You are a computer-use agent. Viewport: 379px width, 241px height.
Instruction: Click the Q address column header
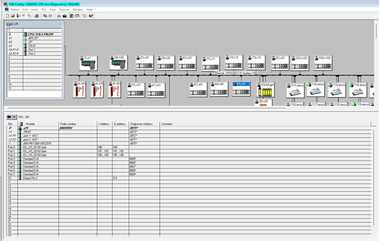tap(120, 124)
